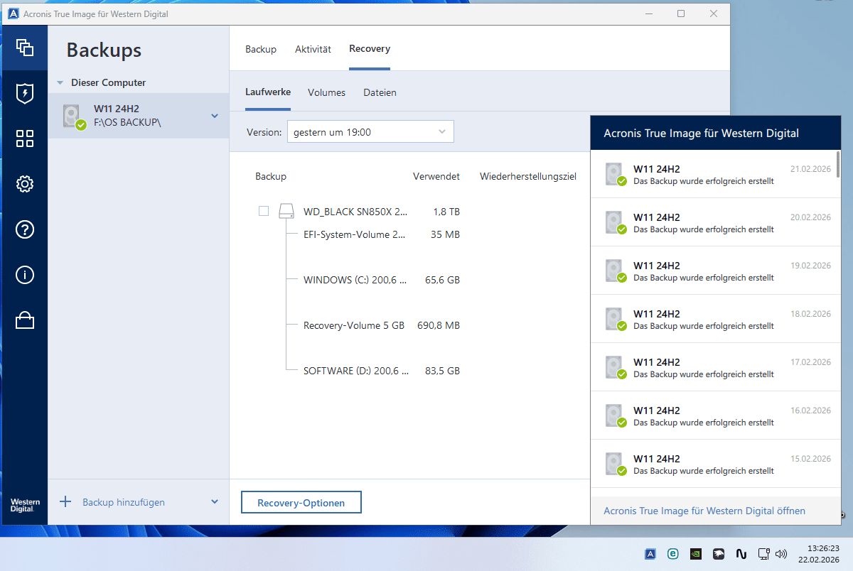Click the 65,6 GB used value
853x571 pixels.
click(x=443, y=280)
